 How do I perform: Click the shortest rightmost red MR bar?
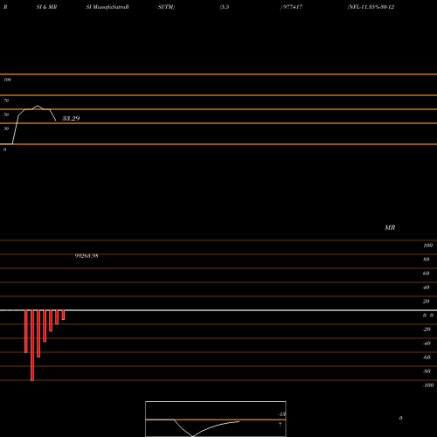(x=63, y=316)
